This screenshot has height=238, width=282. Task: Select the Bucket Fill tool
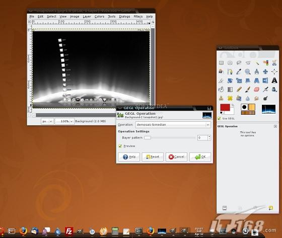221,90
